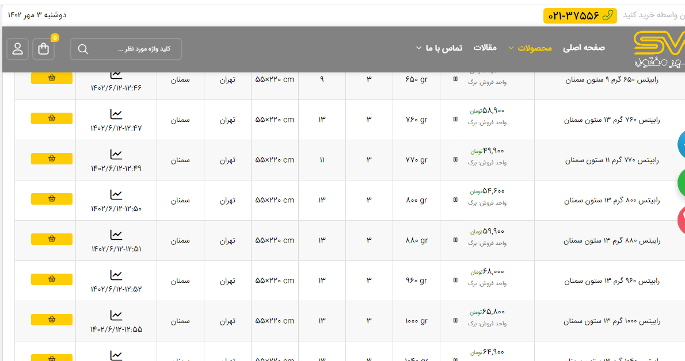View price chart for رابیتس 800 گرم row
This screenshot has width=685, height=361.
point(116,195)
